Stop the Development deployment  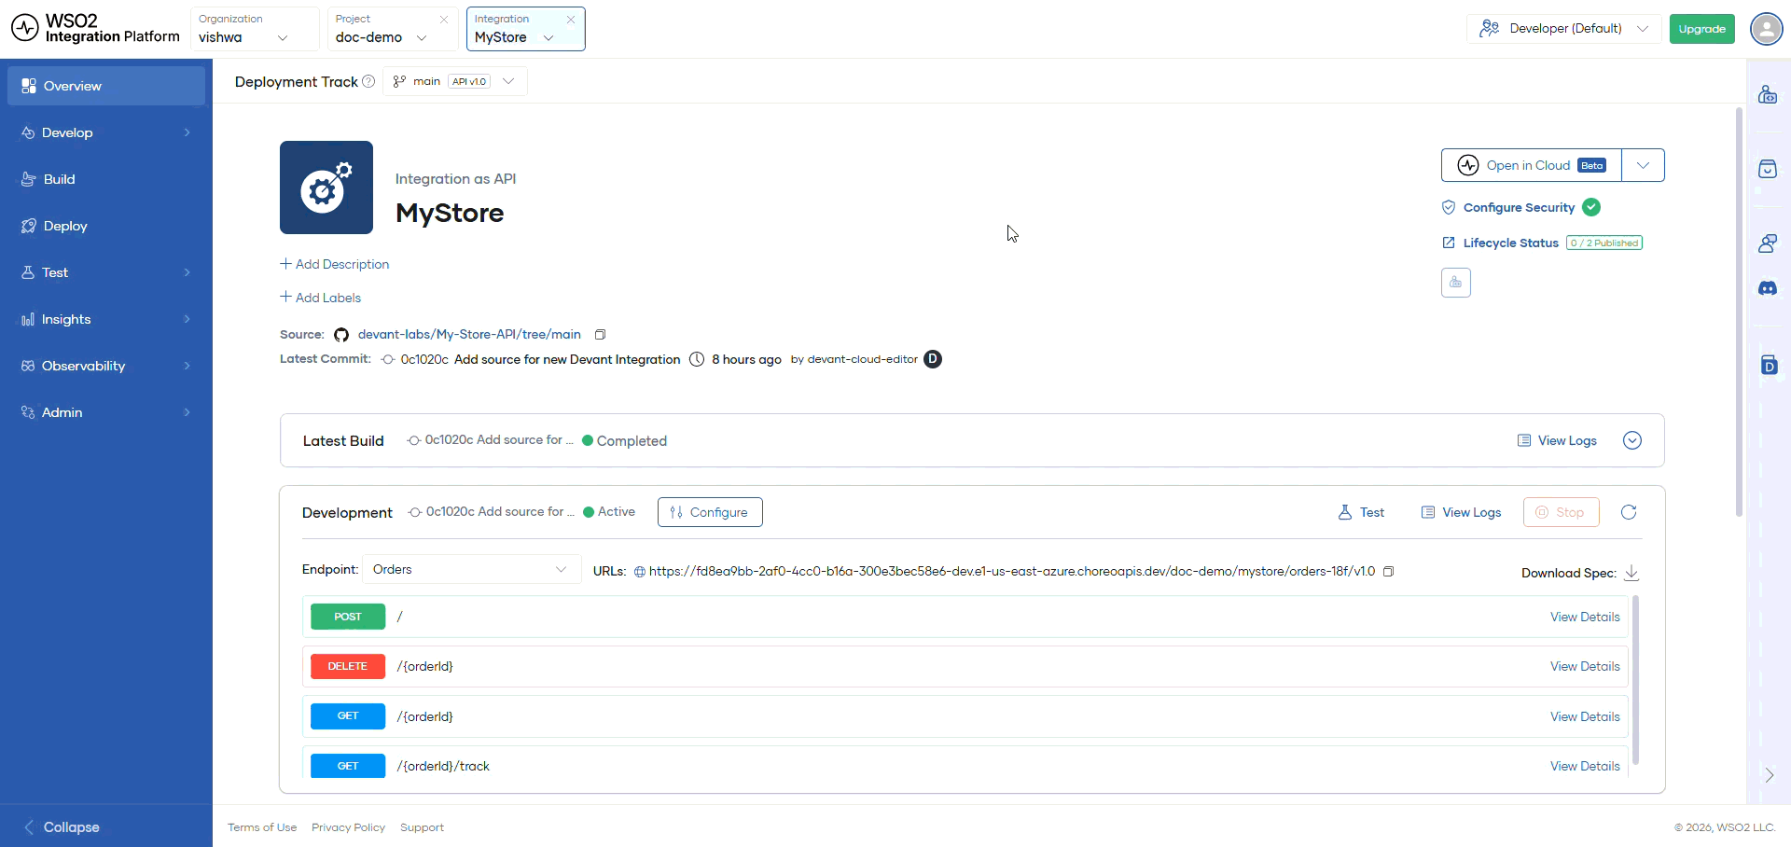(x=1562, y=512)
